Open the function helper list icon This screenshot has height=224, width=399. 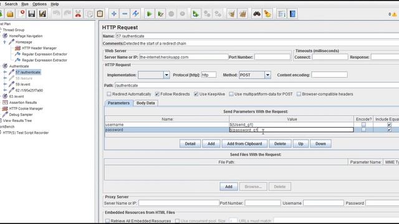point(281,14)
